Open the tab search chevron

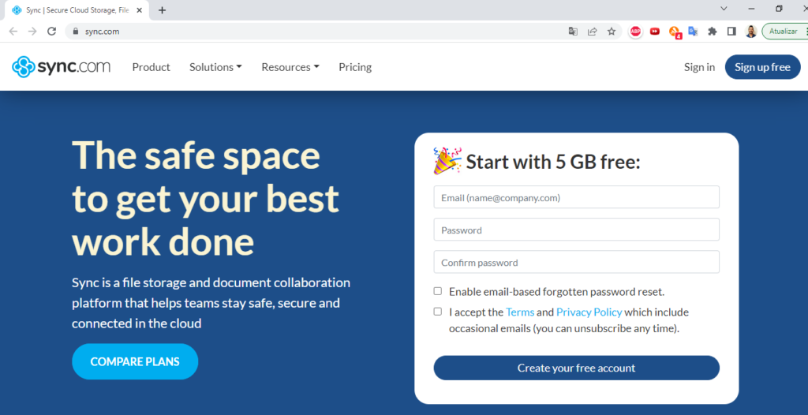(x=724, y=9)
